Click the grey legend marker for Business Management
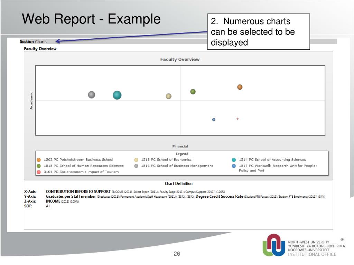Screen dimensions: 354x265 [136, 166]
